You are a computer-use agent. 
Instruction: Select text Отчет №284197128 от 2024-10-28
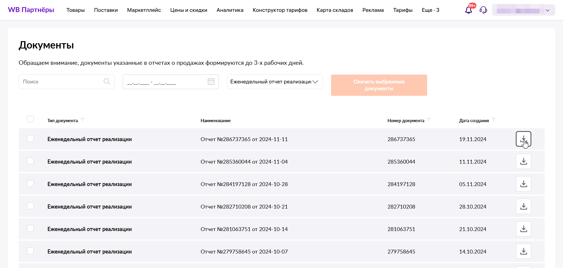(244, 184)
